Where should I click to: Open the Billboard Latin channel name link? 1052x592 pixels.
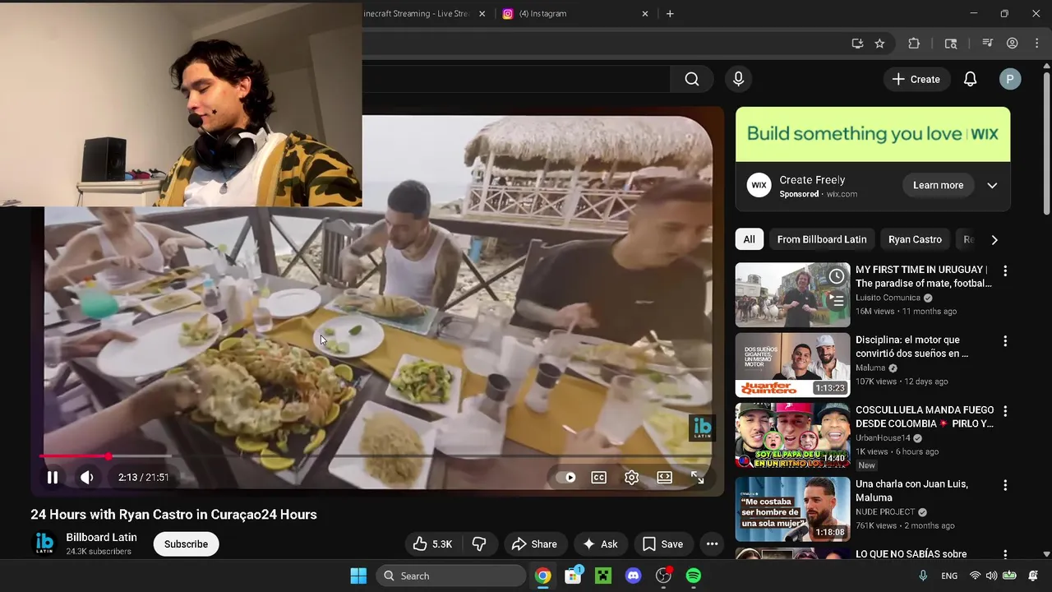pos(101,537)
